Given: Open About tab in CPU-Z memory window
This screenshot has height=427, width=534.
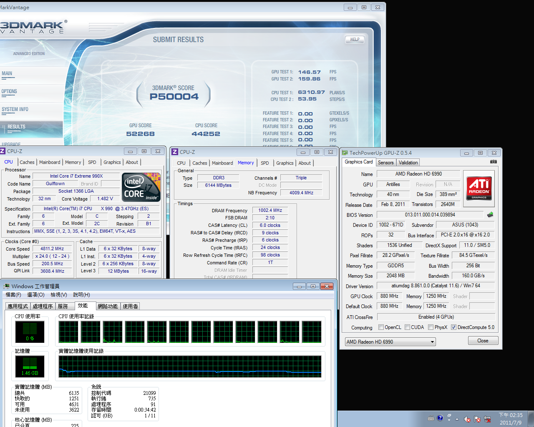Looking at the screenshot, I should tap(305, 163).
